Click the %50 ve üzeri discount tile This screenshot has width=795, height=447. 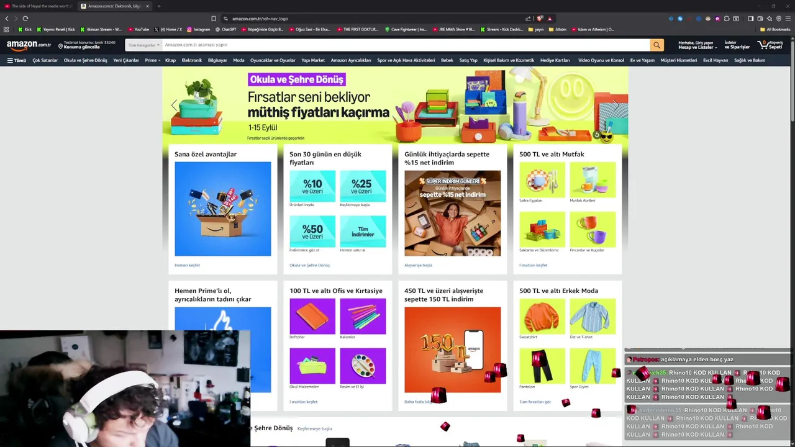(x=312, y=230)
